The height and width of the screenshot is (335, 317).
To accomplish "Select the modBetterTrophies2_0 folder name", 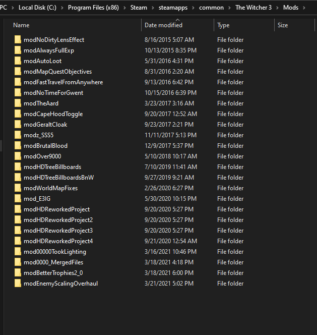I will click(53, 273).
